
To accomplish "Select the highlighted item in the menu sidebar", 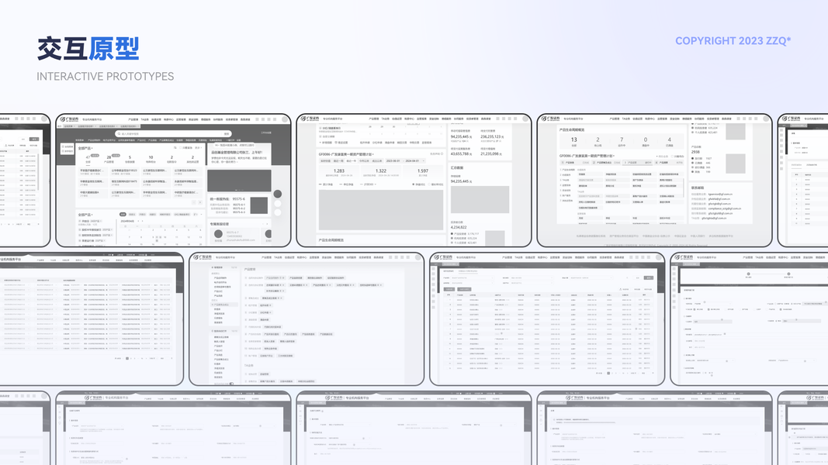I will [224, 305].
